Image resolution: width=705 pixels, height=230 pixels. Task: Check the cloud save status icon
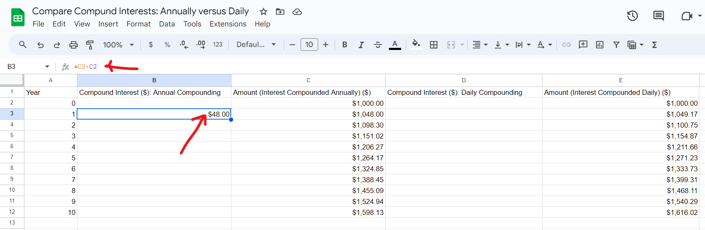pyautogui.click(x=297, y=12)
